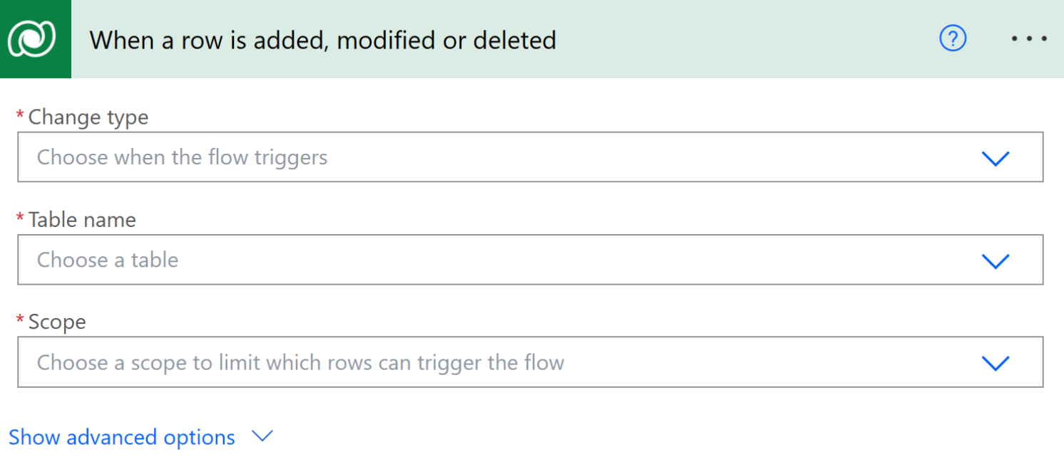Open trigger settings from the ellipsis icon

pyautogui.click(x=1028, y=39)
